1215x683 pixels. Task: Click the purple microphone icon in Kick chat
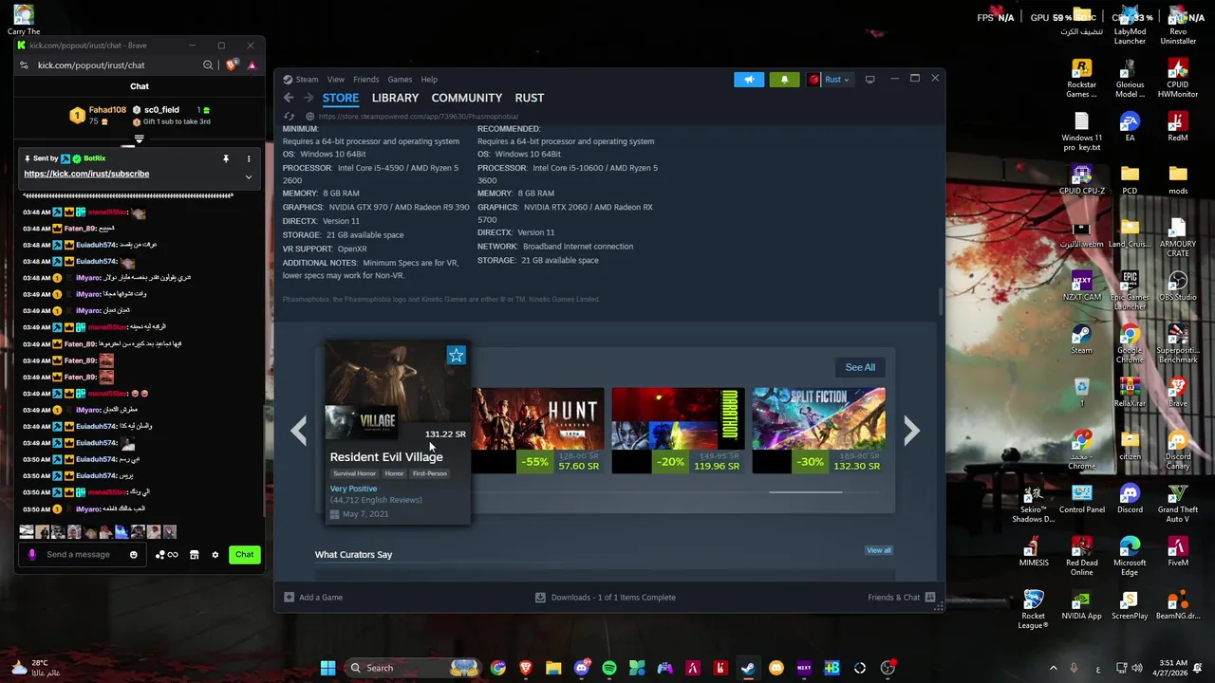tap(31, 555)
